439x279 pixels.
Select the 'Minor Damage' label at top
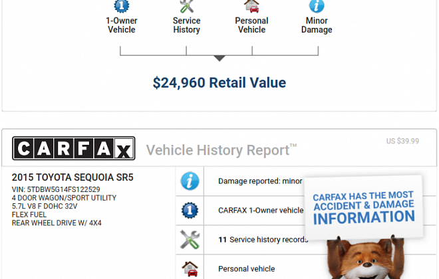(x=317, y=25)
